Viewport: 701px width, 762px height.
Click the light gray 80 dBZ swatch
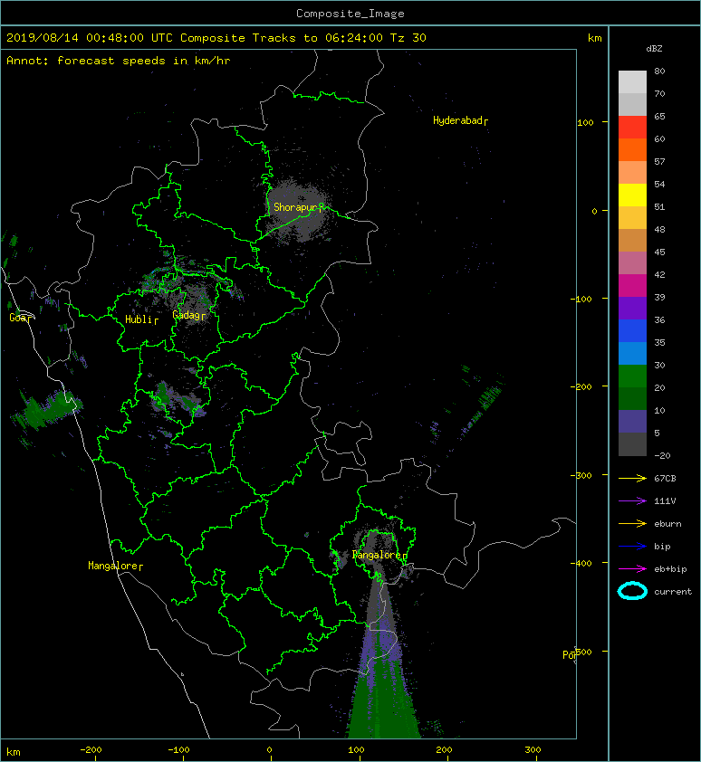click(x=632, y=82)
